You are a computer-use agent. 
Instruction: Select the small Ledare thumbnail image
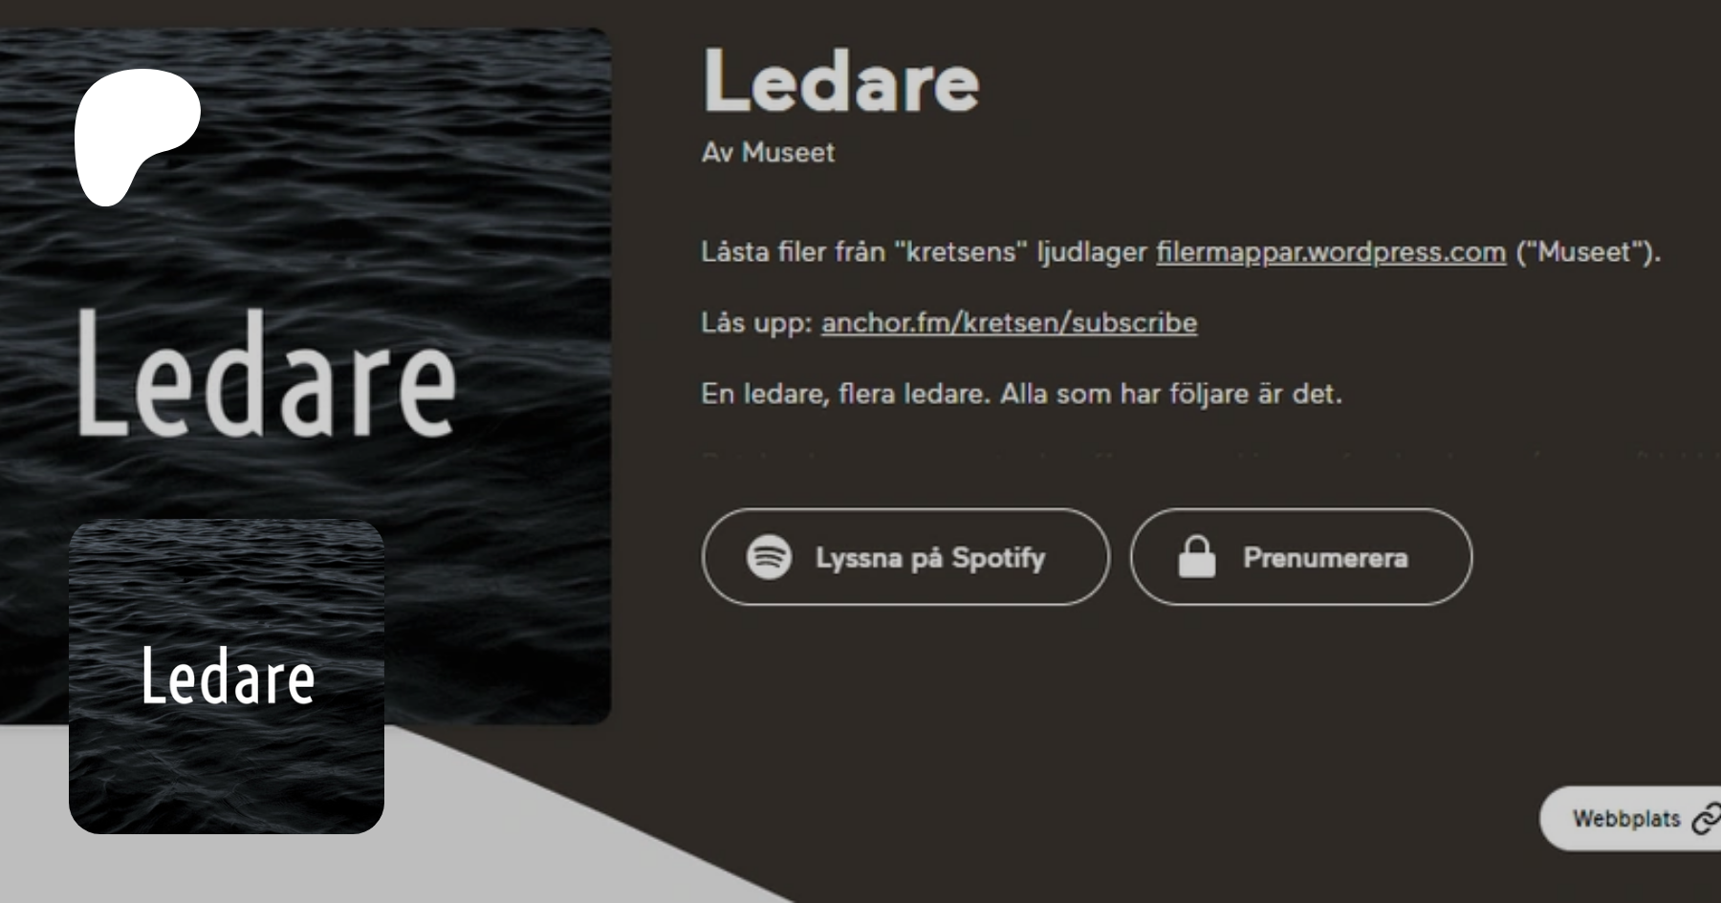pos(227,677)
